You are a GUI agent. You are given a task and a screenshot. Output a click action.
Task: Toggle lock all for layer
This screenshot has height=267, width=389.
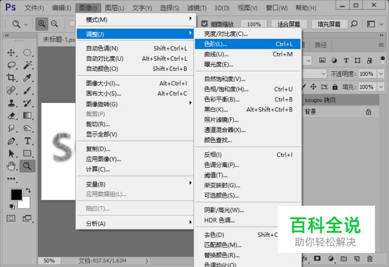[335, 87]
